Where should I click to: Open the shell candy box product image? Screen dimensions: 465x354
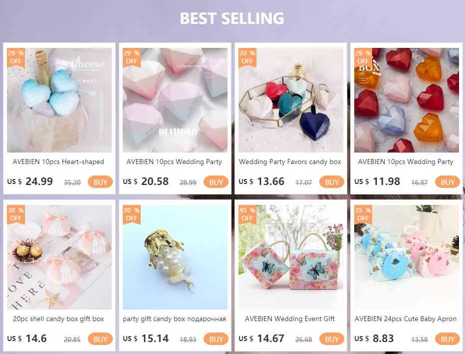click(x=59, y=257)
